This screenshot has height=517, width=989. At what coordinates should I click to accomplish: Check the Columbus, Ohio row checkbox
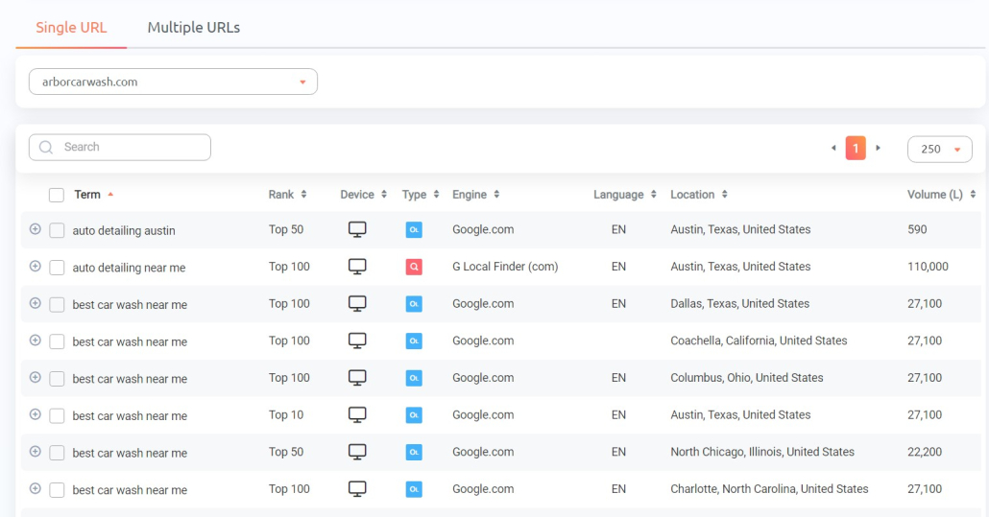pos(57,379)
